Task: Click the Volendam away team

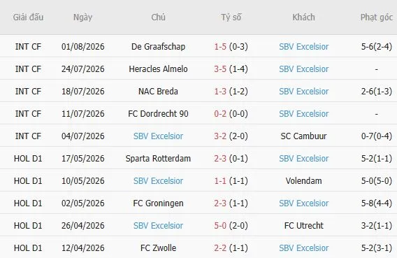Action: pos(303,181)
